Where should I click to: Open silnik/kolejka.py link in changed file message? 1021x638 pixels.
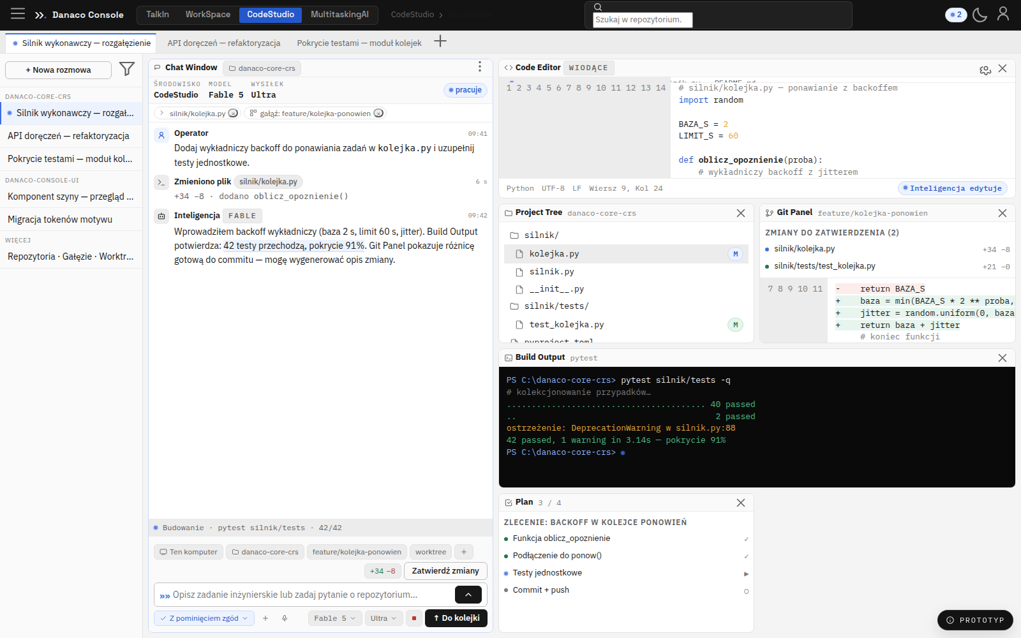(268, 182)
